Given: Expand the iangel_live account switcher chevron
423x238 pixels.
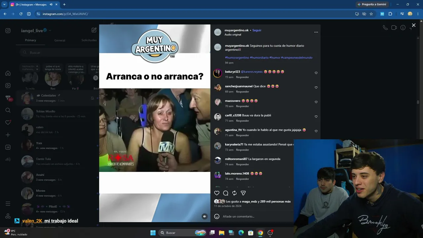Looking at the screenshot, I should tap(50, 31).
